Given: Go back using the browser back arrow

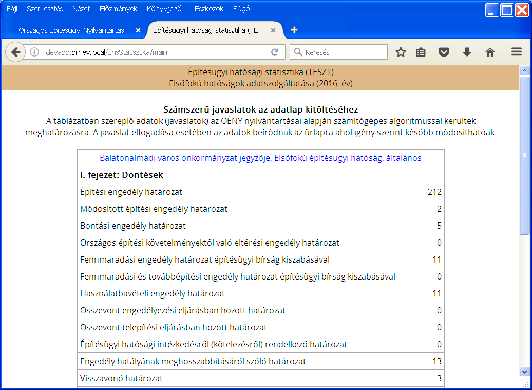Looking at the screenshot, I should click(x=15, y=52).
